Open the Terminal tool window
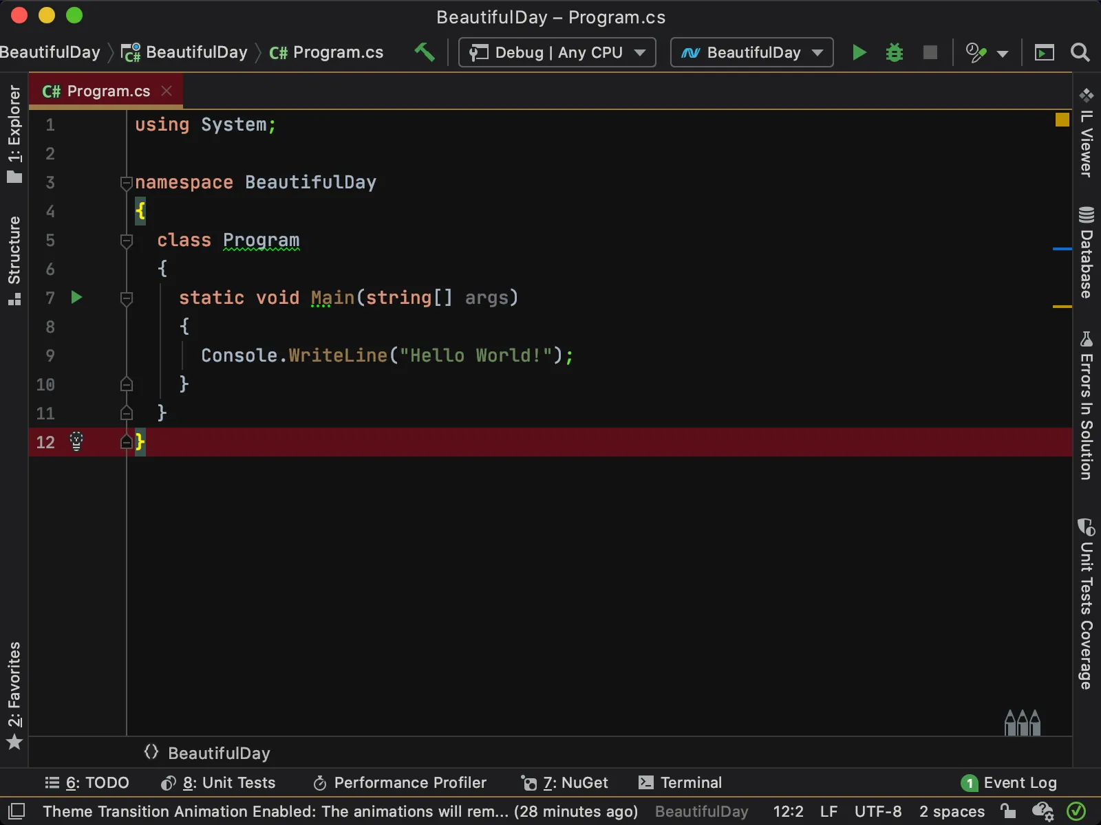Screen dimensions: 1101x825 point(681,782)
